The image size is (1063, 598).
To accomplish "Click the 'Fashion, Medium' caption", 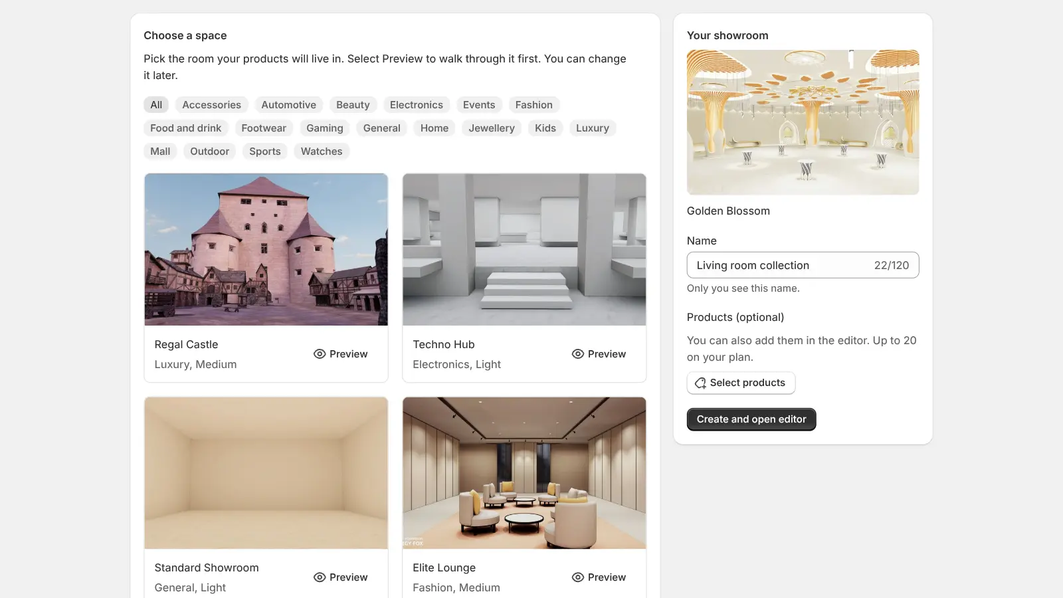I will click(x=456, y=587).
